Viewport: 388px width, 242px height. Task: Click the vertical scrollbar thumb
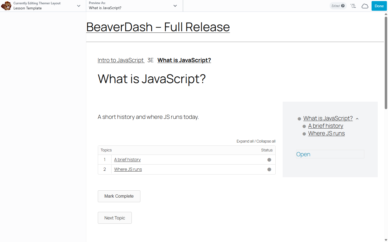[x=386, y=63]
